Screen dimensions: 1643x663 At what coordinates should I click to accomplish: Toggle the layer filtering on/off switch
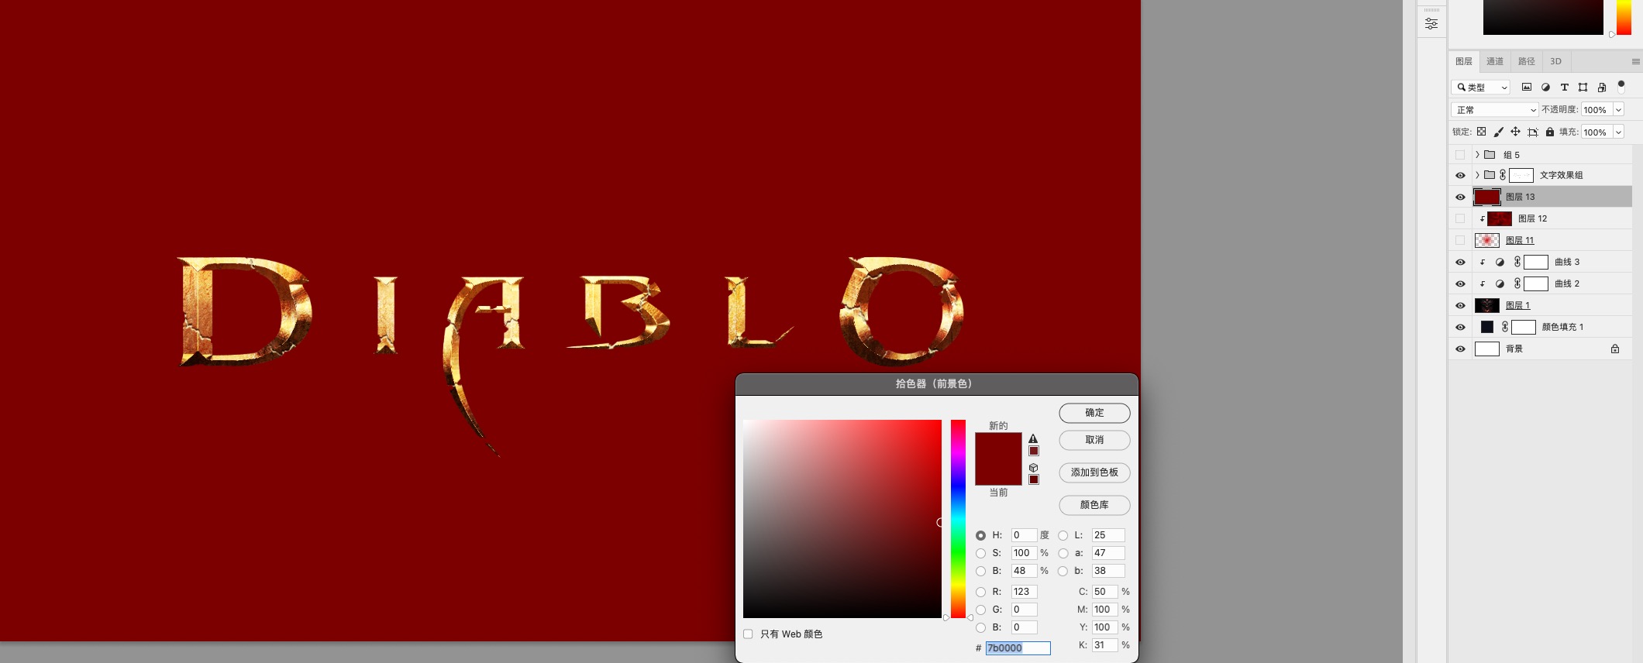(1621, 87)
